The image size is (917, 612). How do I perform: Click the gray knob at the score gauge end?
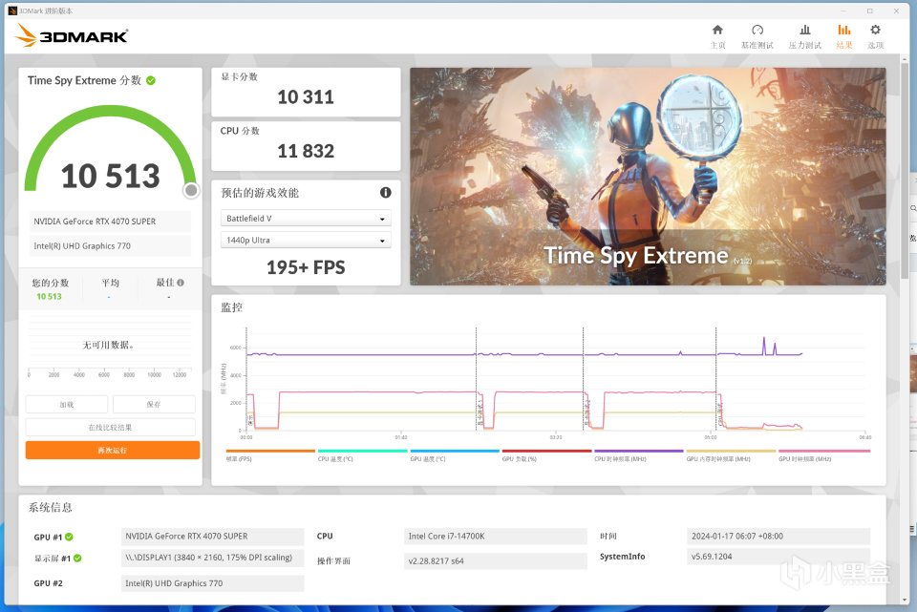(x=191, y=190)
